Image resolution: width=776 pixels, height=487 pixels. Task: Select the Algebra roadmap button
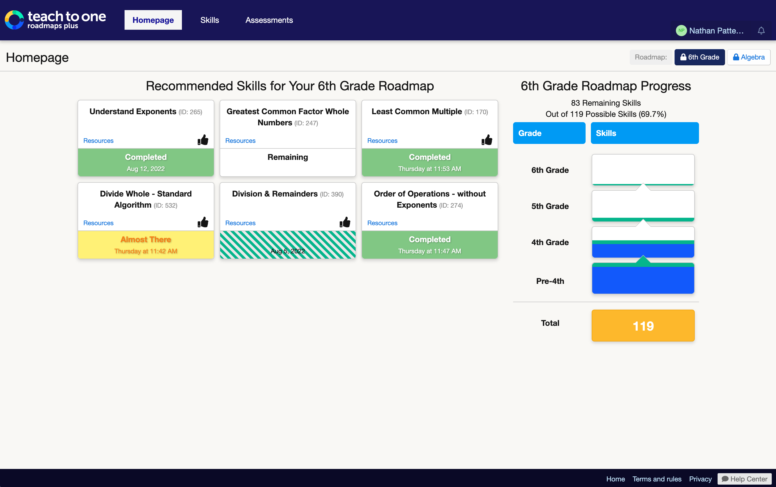coord(748,57)
